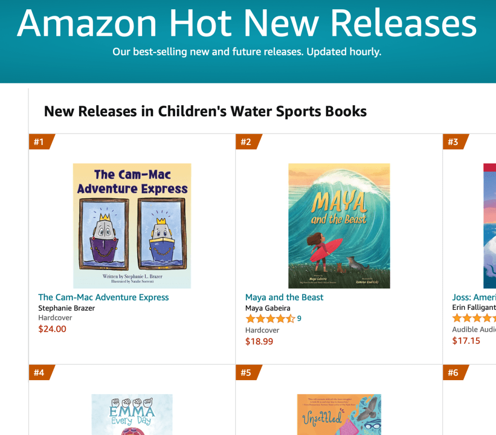
Task: Click the #3 rank badge
Action: tap(453, 142)
